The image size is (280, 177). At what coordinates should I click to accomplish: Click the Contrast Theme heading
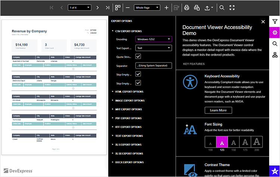pos(217,165)
